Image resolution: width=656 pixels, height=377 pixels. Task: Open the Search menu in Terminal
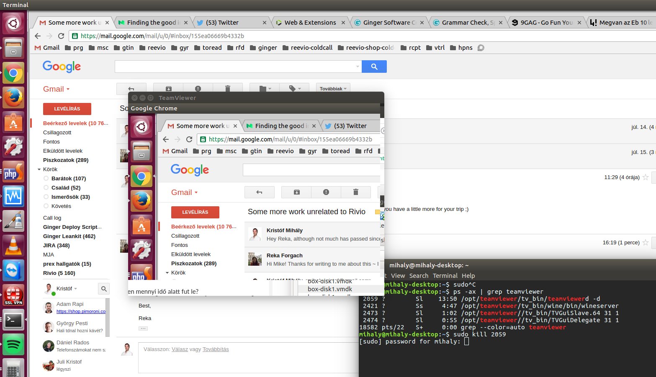[419, 276]
